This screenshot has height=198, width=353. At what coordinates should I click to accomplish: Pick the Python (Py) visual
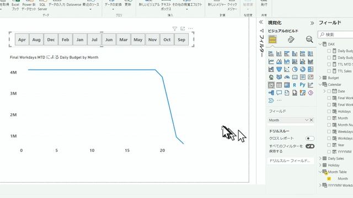303,85
